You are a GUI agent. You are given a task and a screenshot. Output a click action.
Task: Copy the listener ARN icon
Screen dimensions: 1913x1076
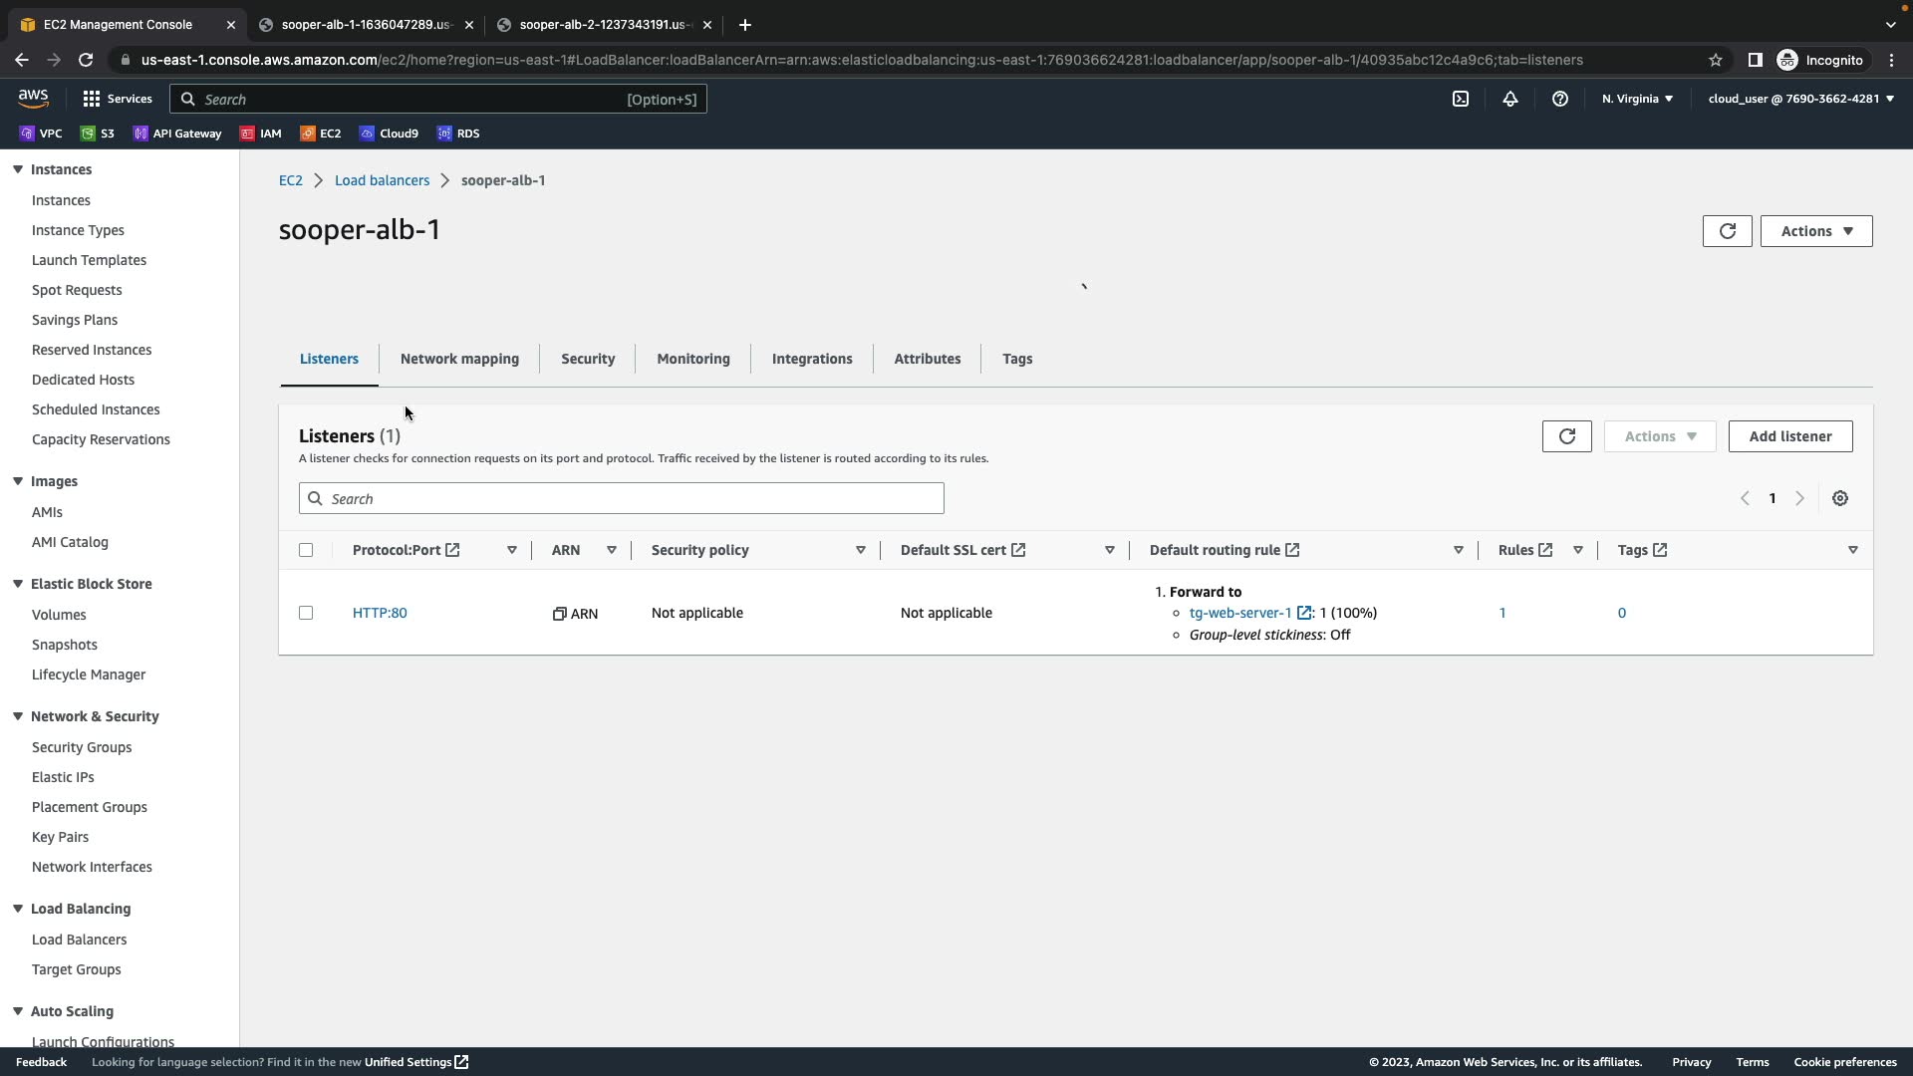pos(559,614)
